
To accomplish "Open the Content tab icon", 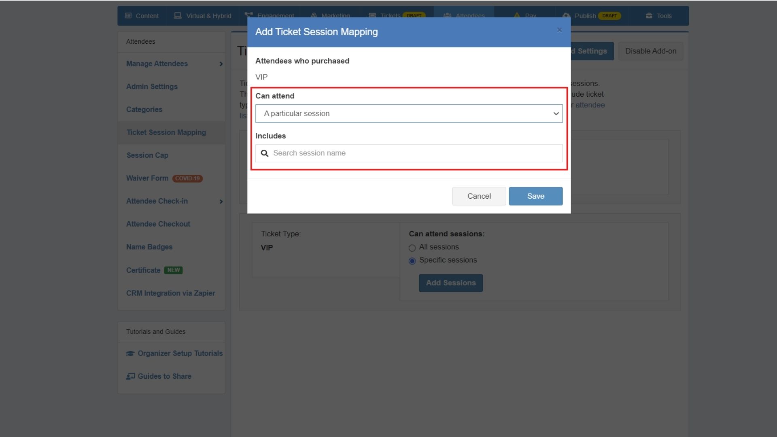I will coord(128,16).
